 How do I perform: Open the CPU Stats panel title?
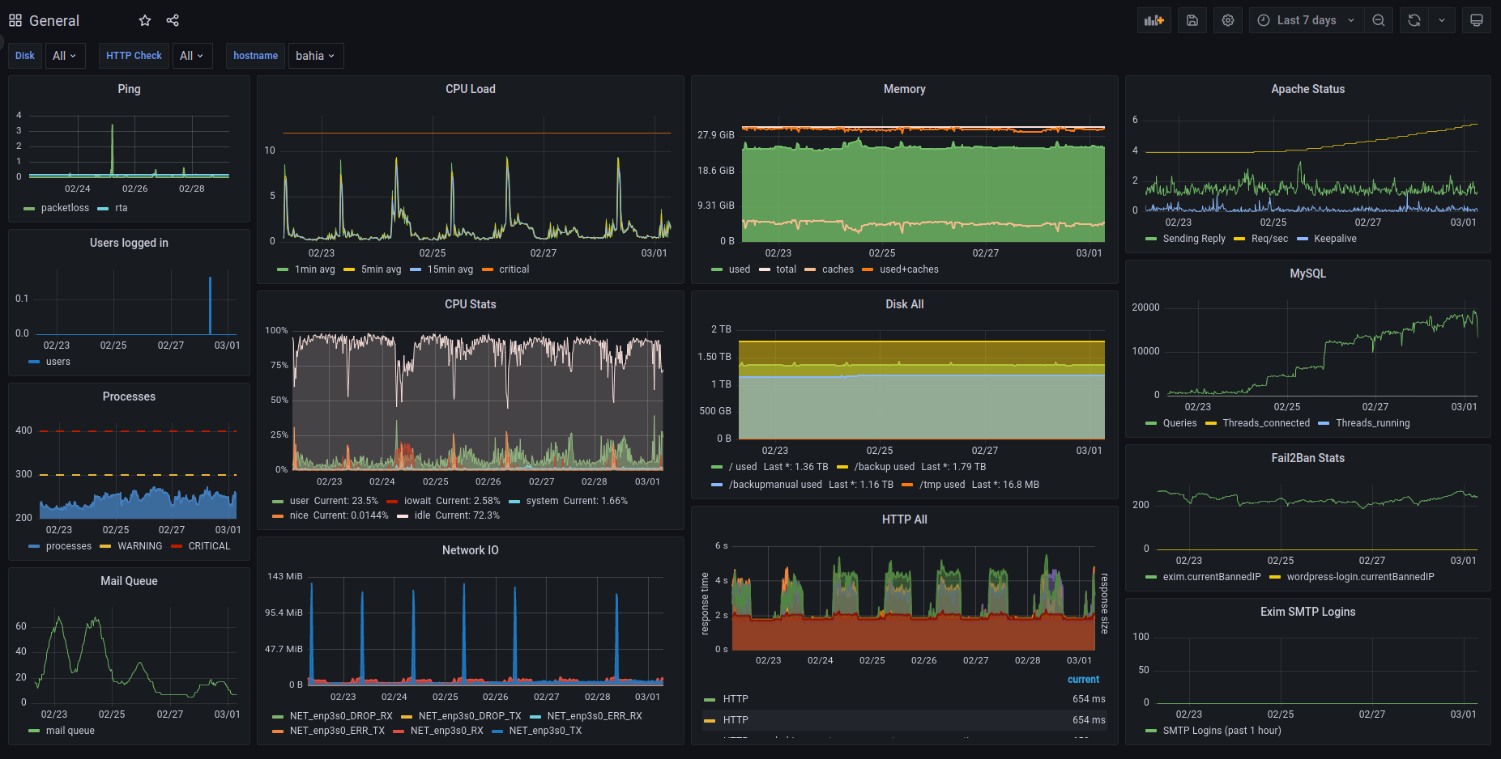tap(471, 304)
